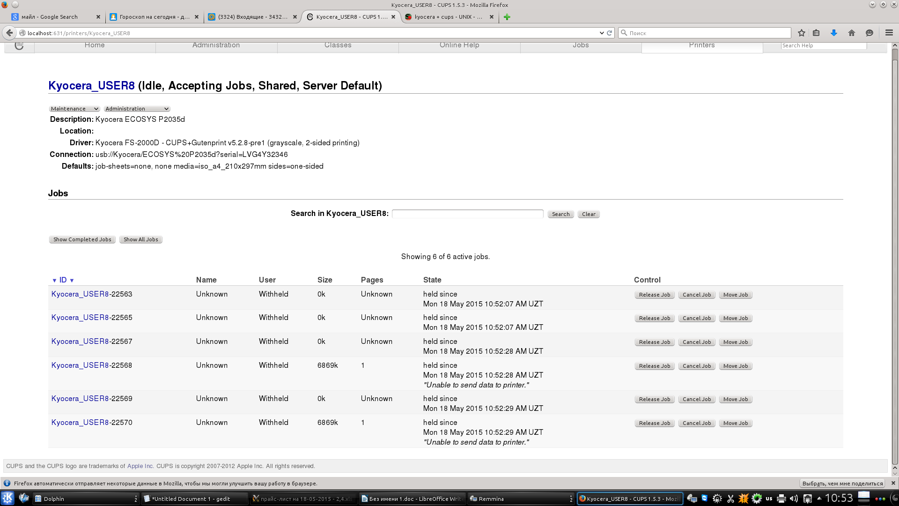Open the Printers tab
The width and height of the screenshot is (899, 506).
702,46
